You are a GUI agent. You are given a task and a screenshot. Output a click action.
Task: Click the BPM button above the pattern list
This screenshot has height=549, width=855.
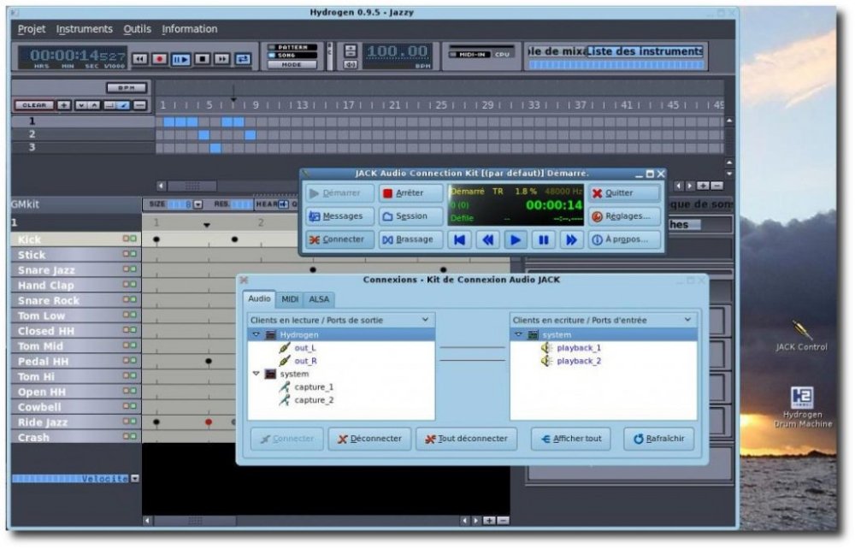[x=127, y=87]
